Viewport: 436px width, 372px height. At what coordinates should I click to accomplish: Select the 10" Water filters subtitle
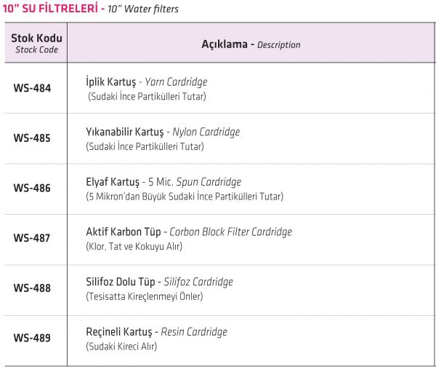[143, 9]
